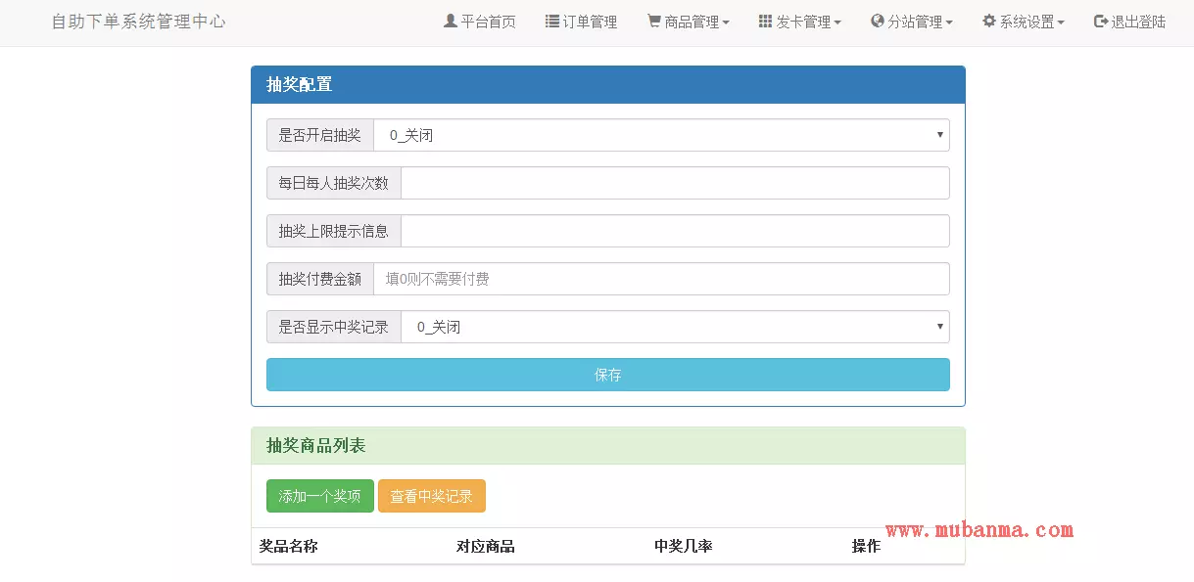Click the 自助下单系统管理中心 brand link
The width and height of the screenshot is (1194, 582).
click(138, 22)
